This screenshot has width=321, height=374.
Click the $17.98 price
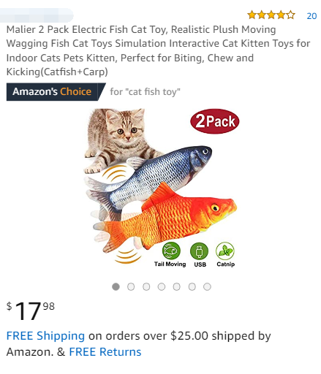pyautogui.click(x=31, y=310)
